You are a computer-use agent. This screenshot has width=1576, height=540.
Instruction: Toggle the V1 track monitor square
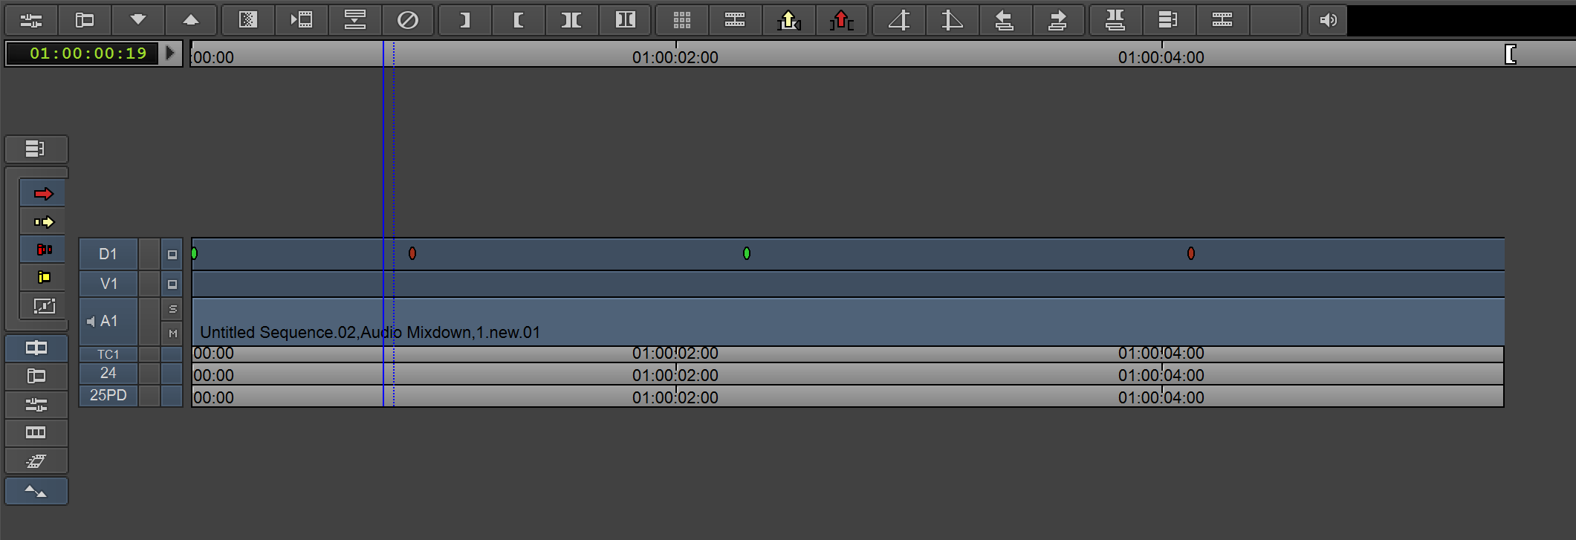click(x=172, y=284)
